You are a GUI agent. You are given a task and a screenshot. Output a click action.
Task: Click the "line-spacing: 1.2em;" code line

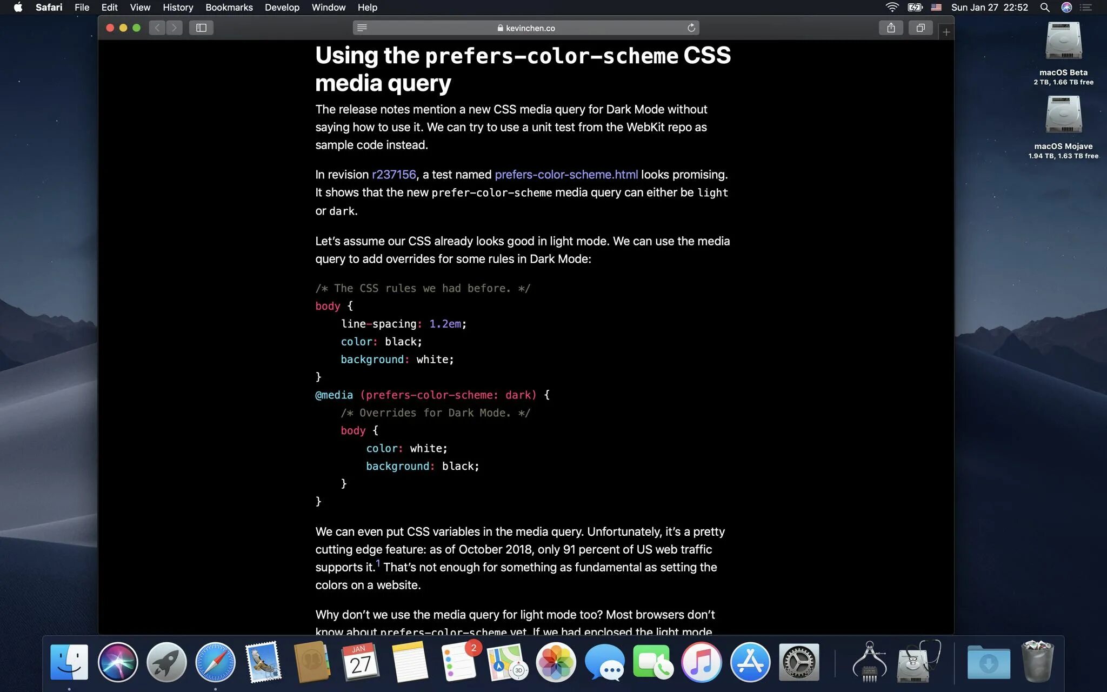pos(403,324)
